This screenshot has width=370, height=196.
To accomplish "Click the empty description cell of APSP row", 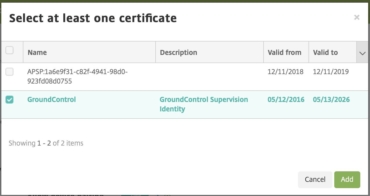I will [x=209, y=77].
